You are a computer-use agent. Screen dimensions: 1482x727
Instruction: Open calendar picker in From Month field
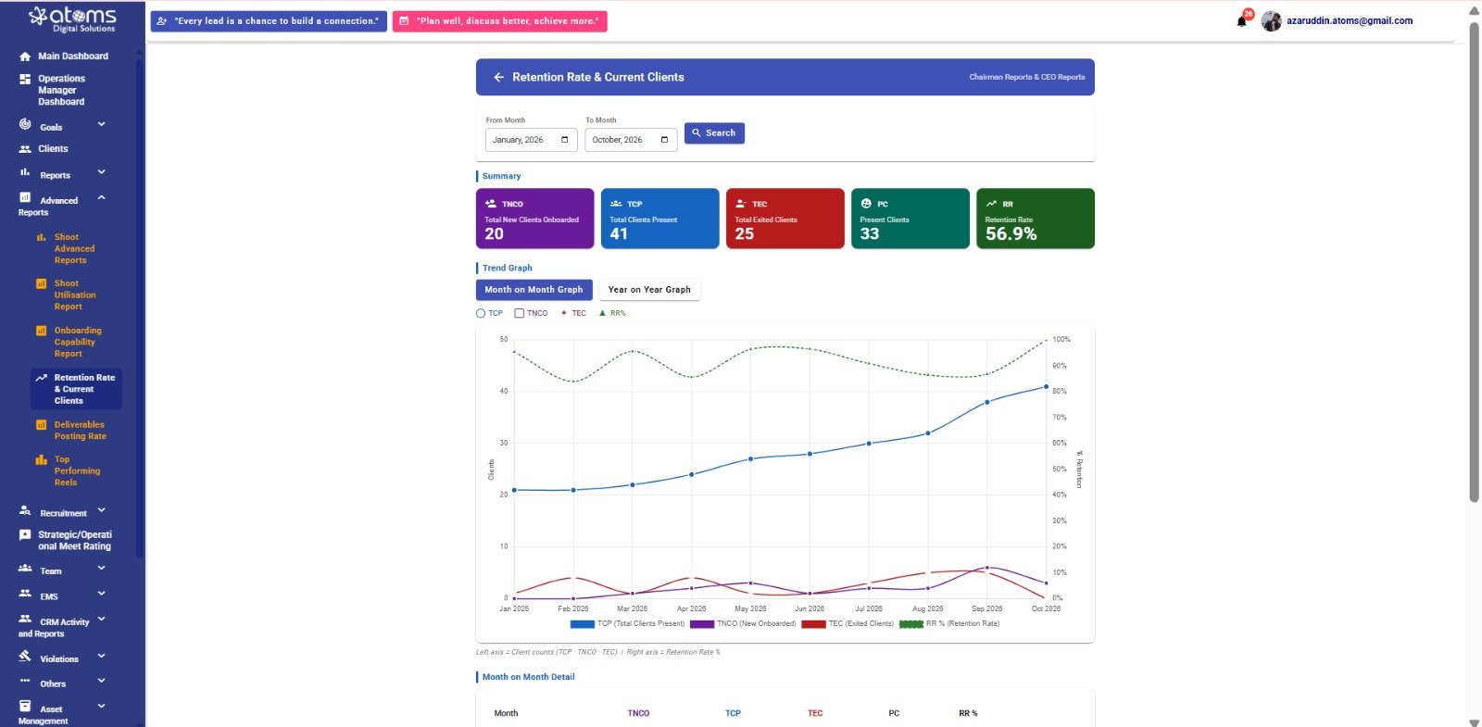click(x=565, y=140)
